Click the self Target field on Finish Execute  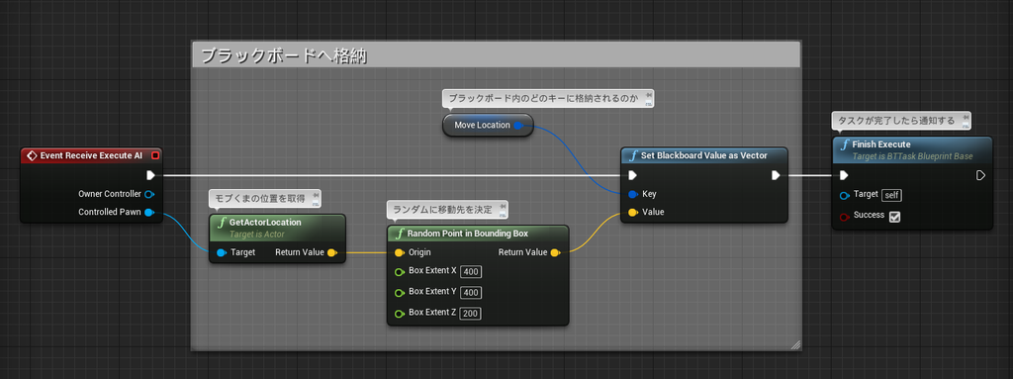click(x=892, y=195)
